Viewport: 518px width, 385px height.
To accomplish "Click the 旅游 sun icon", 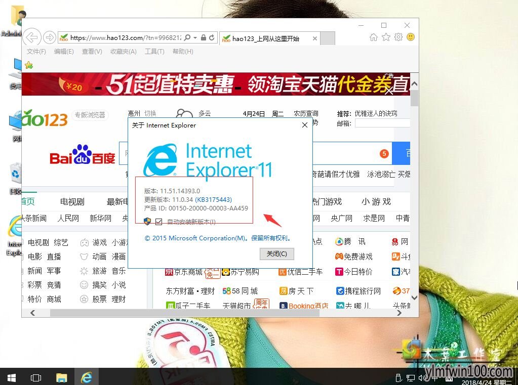I will click(84, 271).
